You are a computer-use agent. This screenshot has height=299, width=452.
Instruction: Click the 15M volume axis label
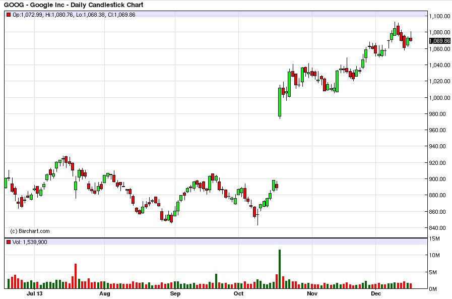pyautogui.click(x=434, y=238)
